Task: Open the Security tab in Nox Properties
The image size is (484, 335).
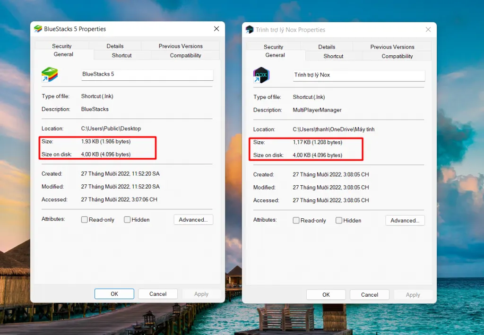Action: pyautogui.click(x=274, y=47)
